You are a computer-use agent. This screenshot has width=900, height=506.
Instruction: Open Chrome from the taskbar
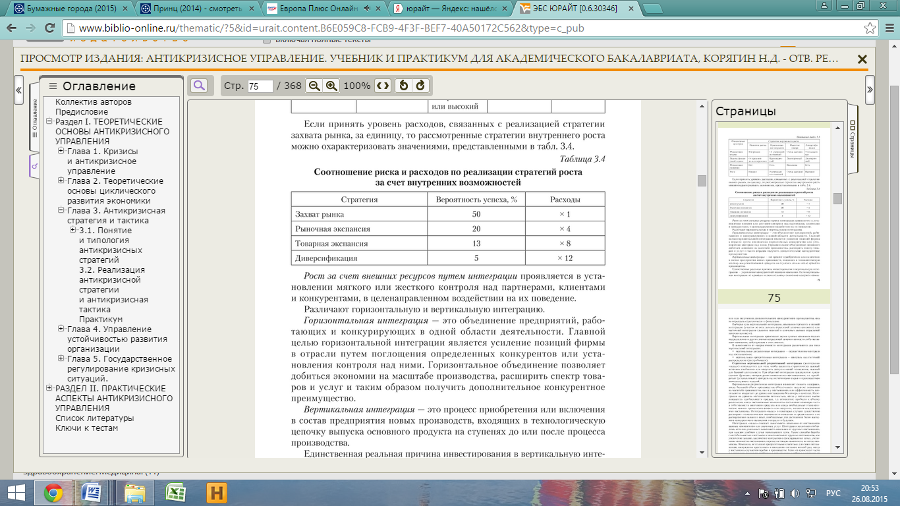point(53,493)
